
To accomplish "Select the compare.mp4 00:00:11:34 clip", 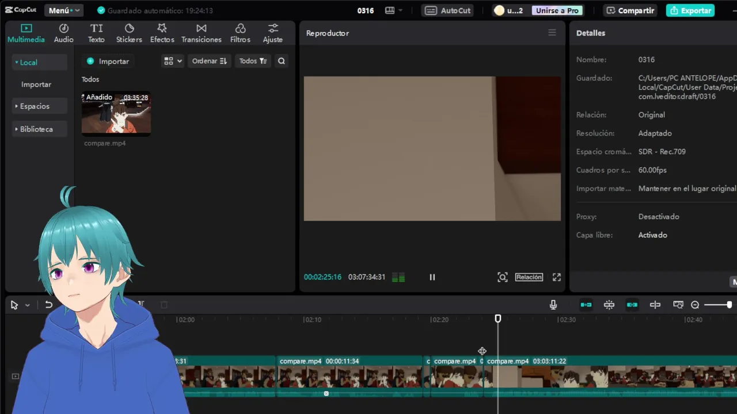I will pyautogui.click(x=349, y=377).
